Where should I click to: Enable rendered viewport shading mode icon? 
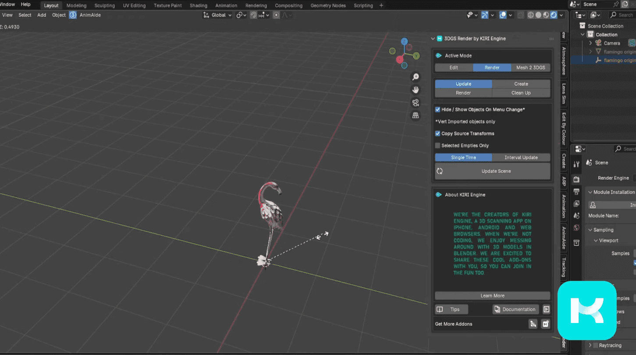[x=554, y=15]
